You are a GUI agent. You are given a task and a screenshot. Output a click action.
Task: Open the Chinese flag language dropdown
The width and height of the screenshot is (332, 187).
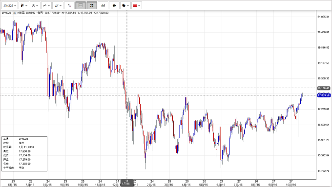pyautogui.click(x=137, y=5)
